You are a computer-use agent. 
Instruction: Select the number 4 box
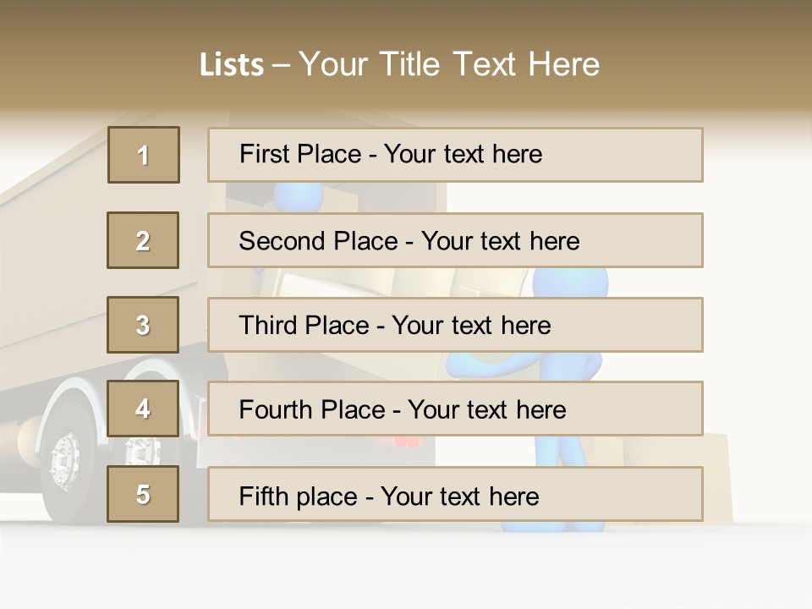pyautogui.click(x=143, y=409)
